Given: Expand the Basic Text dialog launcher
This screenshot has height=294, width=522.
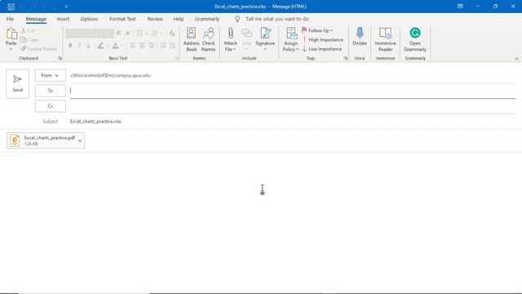Looking at the screenshot, I should (x=177, y=58).
